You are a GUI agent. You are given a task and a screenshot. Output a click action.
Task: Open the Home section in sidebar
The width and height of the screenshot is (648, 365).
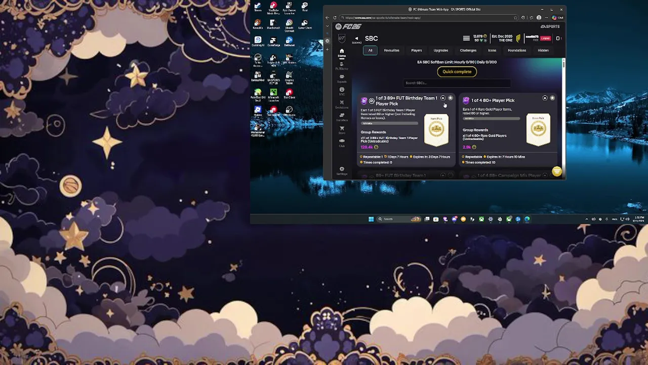point(342,53)
